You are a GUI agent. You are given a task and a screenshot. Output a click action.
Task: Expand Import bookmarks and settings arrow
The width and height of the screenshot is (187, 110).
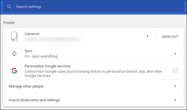pos(175,100)
